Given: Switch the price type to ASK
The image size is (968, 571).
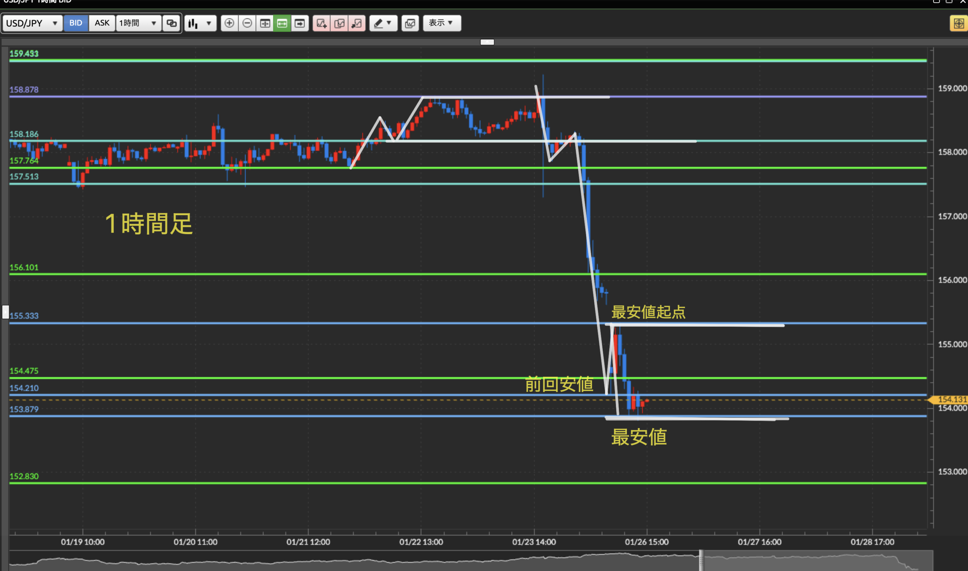Looking at the screenshot, I should (x=102, y=23).
